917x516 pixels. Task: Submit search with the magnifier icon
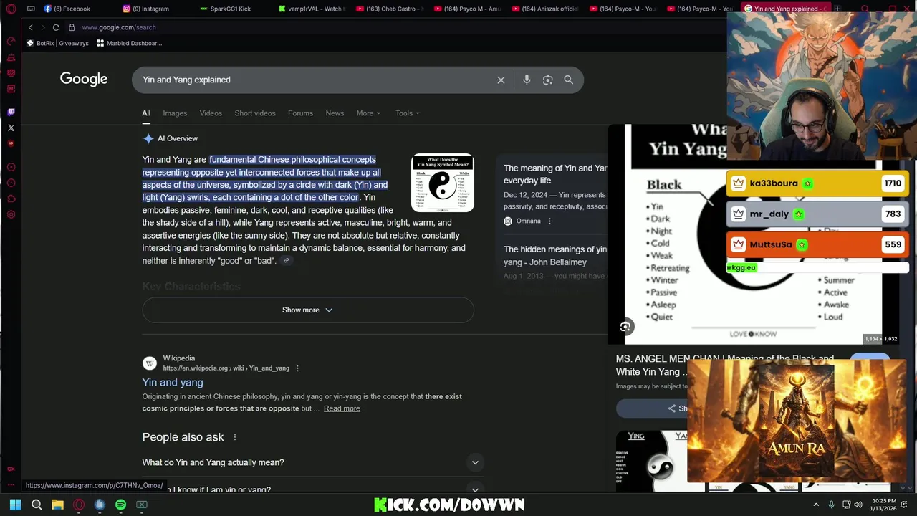click(568, 80)
